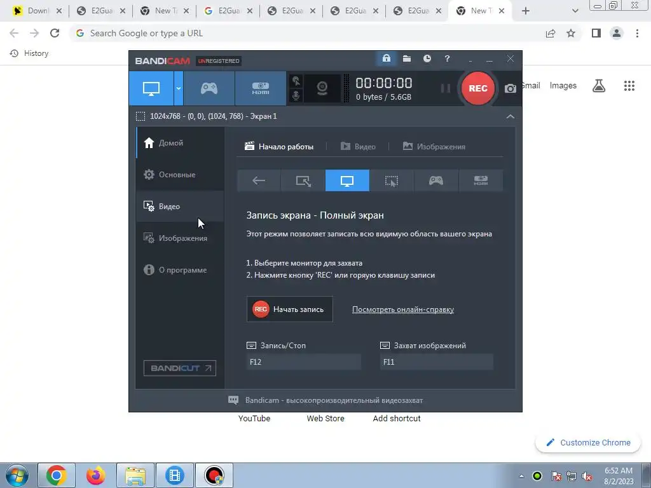Open Google Labs flask icon
The image size is (651, 488).
[x=599, y=86]
